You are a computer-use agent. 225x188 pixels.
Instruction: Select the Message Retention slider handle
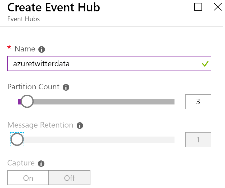click(17, 139)
